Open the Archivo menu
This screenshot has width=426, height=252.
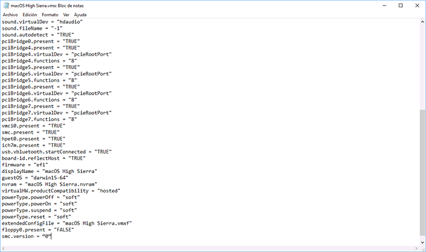10,15
